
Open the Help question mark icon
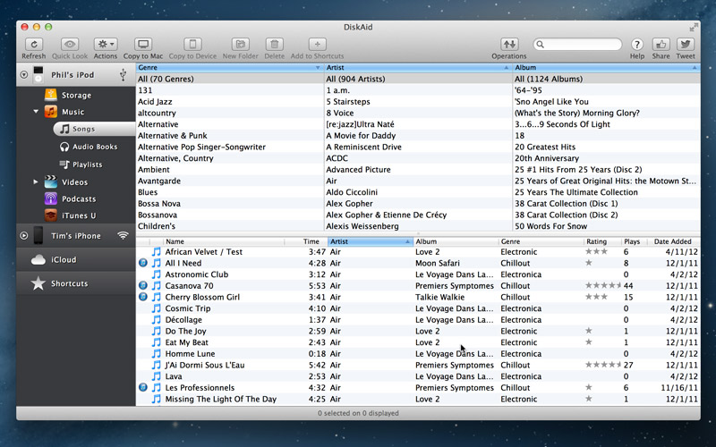[x=637, y=44]
